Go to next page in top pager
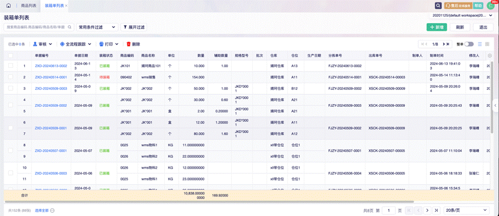Viewport: 499px width, 216px height. 443,44
